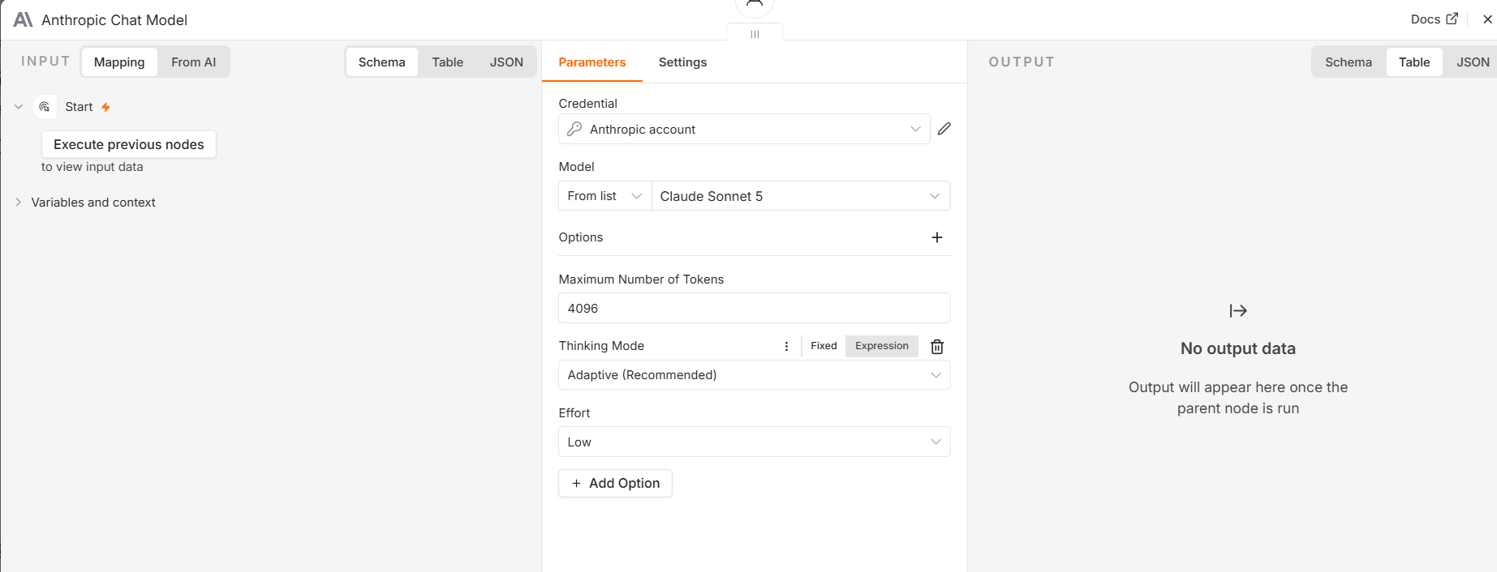The height and width of the screenshot is (572, 1497).
Task: Switch Thinking Mode to Expression
Action: pyautogui.click(x=882, y=346)
